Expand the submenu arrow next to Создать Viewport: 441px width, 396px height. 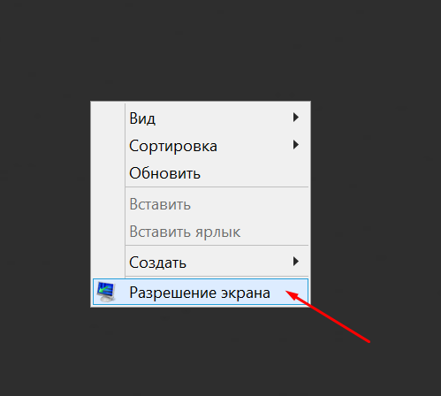(x=296, y=262)
